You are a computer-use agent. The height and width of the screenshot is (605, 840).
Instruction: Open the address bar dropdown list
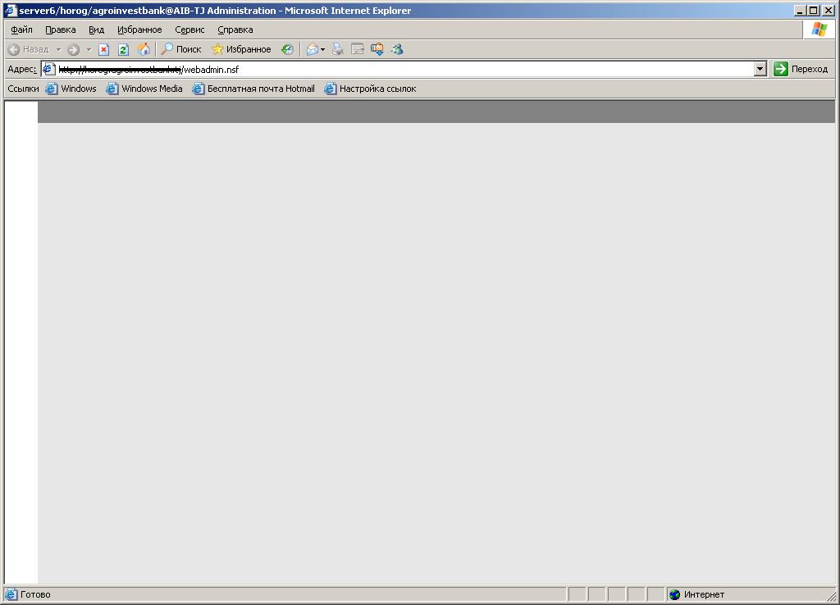tap(760, 69)
